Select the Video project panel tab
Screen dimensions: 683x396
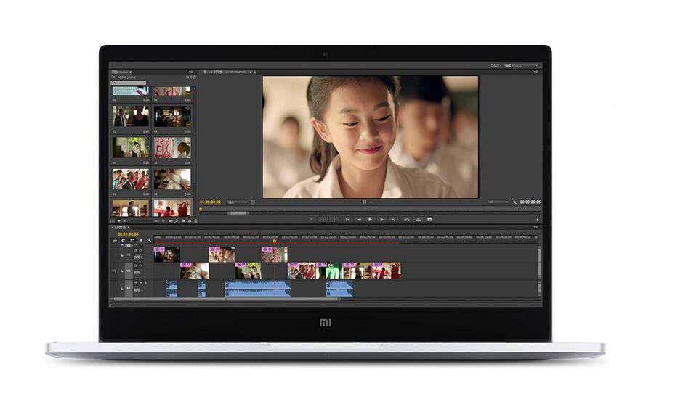tap(119, 72)
